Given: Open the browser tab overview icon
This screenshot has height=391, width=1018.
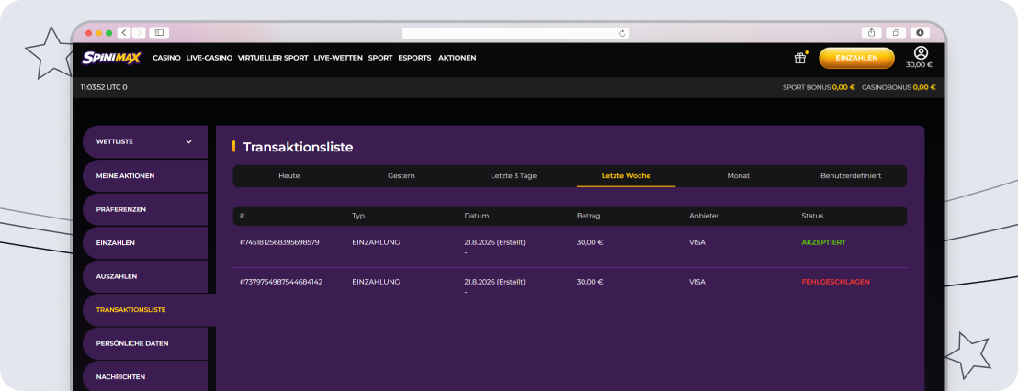Looking at the screenshot, I should click(896, 32).
